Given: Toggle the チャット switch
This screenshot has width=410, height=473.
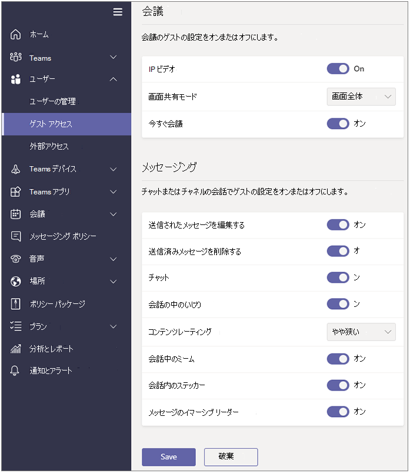Looking at the screenshot, I should (338, 277).
